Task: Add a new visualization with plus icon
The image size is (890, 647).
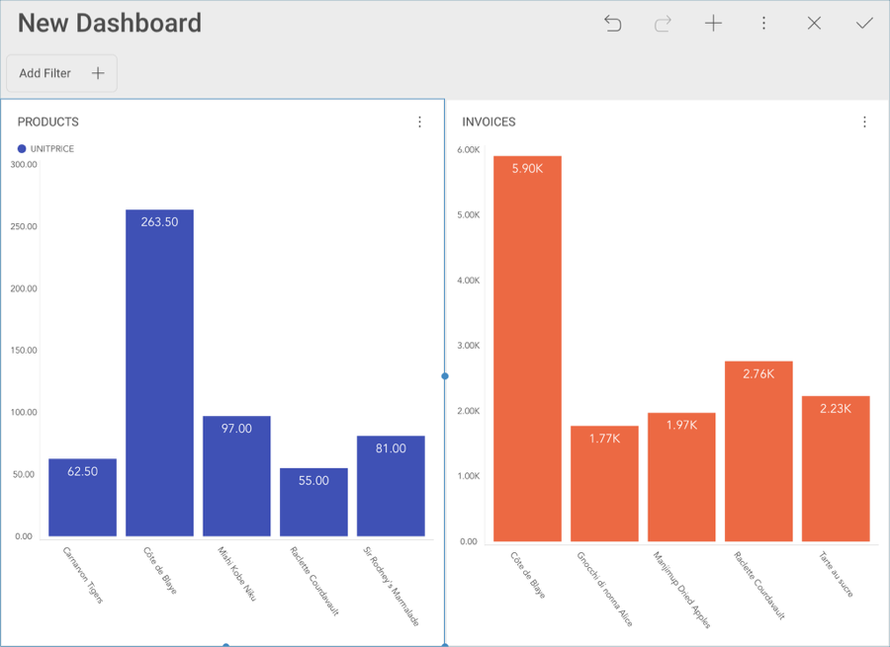Action: pos(713,24)
